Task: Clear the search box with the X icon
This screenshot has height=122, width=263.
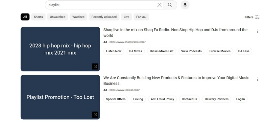Action: 159,5
